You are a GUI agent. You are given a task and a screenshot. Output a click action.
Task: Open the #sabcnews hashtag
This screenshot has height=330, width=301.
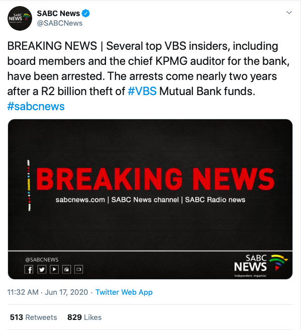tap(36, 106)
